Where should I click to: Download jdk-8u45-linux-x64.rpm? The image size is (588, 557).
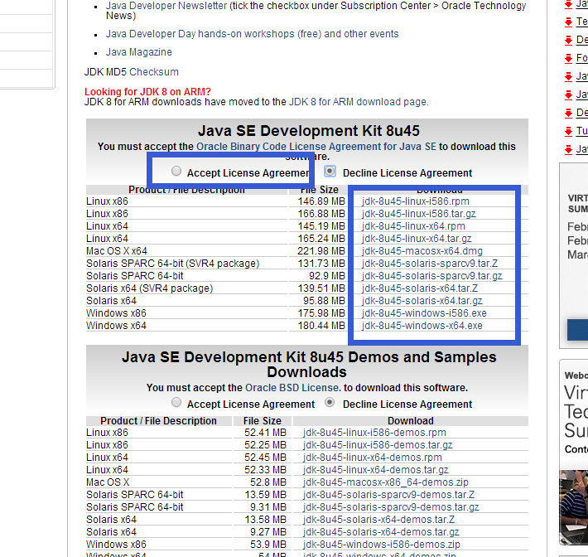[413, 226]
